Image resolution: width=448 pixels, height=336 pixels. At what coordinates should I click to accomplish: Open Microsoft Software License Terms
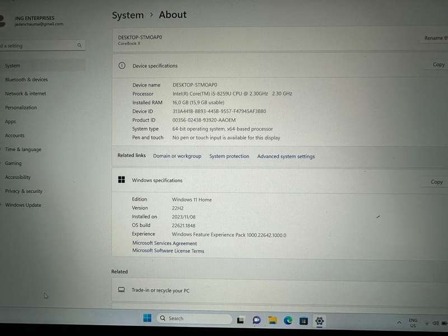click(169, 250)
